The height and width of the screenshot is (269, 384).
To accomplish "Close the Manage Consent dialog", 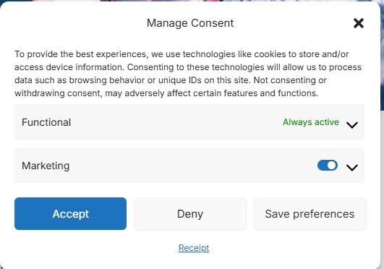I will coord(359,23).
